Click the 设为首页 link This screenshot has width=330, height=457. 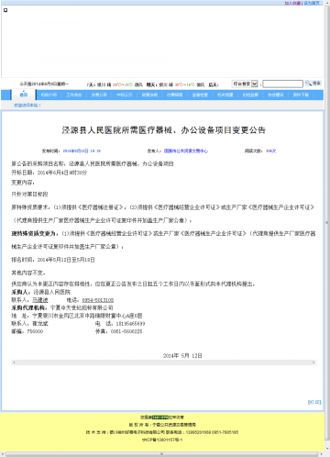[312, 3]
